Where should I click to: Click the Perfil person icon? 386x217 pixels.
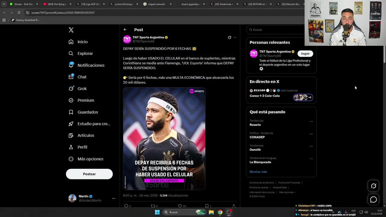[71, 147]
